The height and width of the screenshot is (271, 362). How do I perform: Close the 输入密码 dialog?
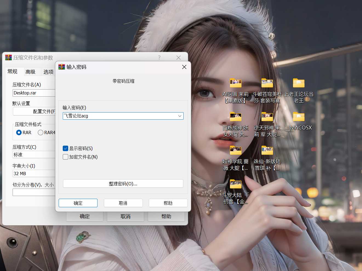coord(184,67)
